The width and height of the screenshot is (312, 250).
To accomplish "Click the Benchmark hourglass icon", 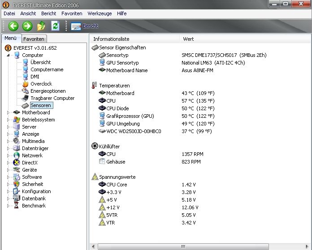I will pos(17,206).
